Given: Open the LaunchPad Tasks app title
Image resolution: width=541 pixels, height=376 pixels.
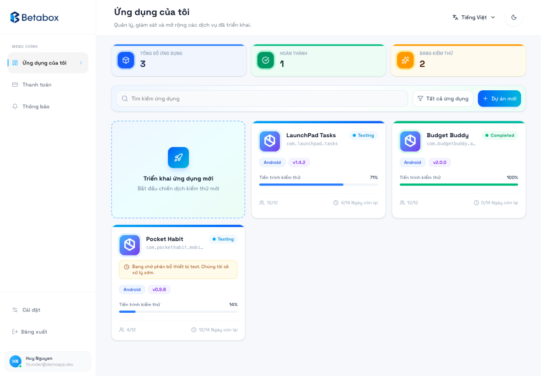Looking at the screenshot, I should (x=311, y=135).
